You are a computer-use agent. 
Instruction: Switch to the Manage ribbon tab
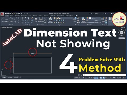pyautogui.click(x=35, y=16)
